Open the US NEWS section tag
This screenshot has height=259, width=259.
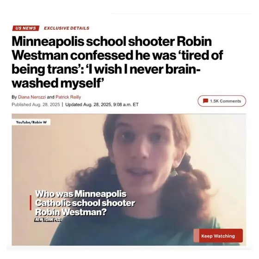pyautogui.click(x=25, y=28)
